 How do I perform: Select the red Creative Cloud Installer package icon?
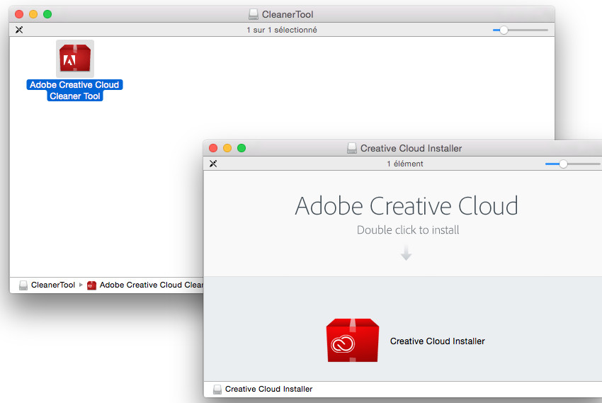pyautogui.click(x=353, y=340)
